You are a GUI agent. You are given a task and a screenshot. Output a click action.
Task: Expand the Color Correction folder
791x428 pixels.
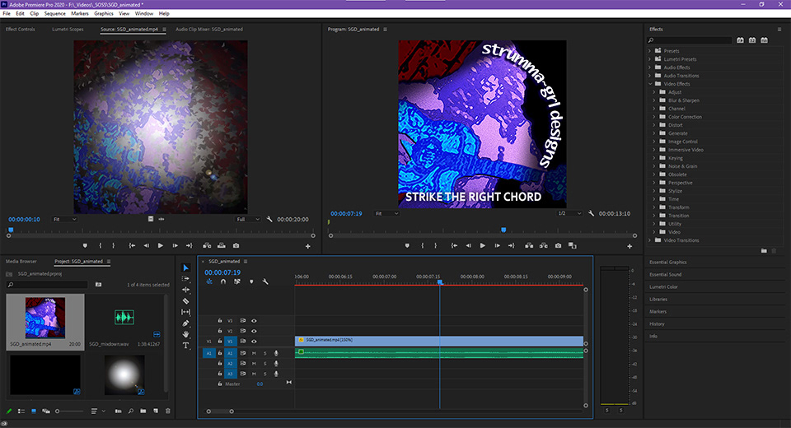pos(654,117)
